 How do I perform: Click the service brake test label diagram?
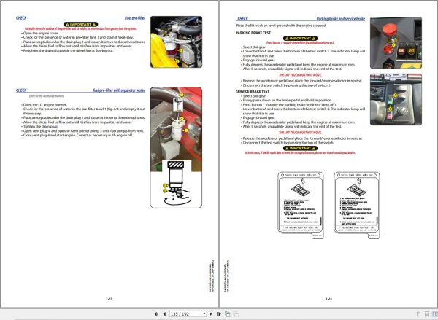(x=357, y=205)
